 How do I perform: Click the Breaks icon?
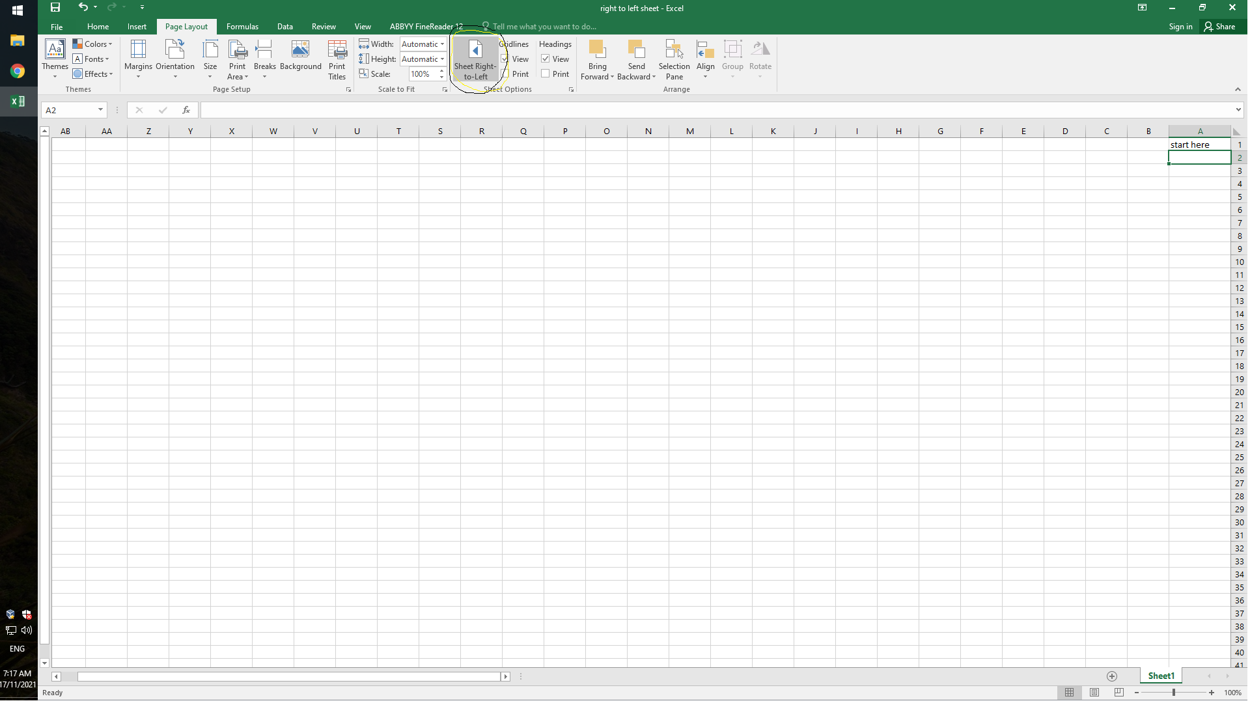click(x=264, y=59)
